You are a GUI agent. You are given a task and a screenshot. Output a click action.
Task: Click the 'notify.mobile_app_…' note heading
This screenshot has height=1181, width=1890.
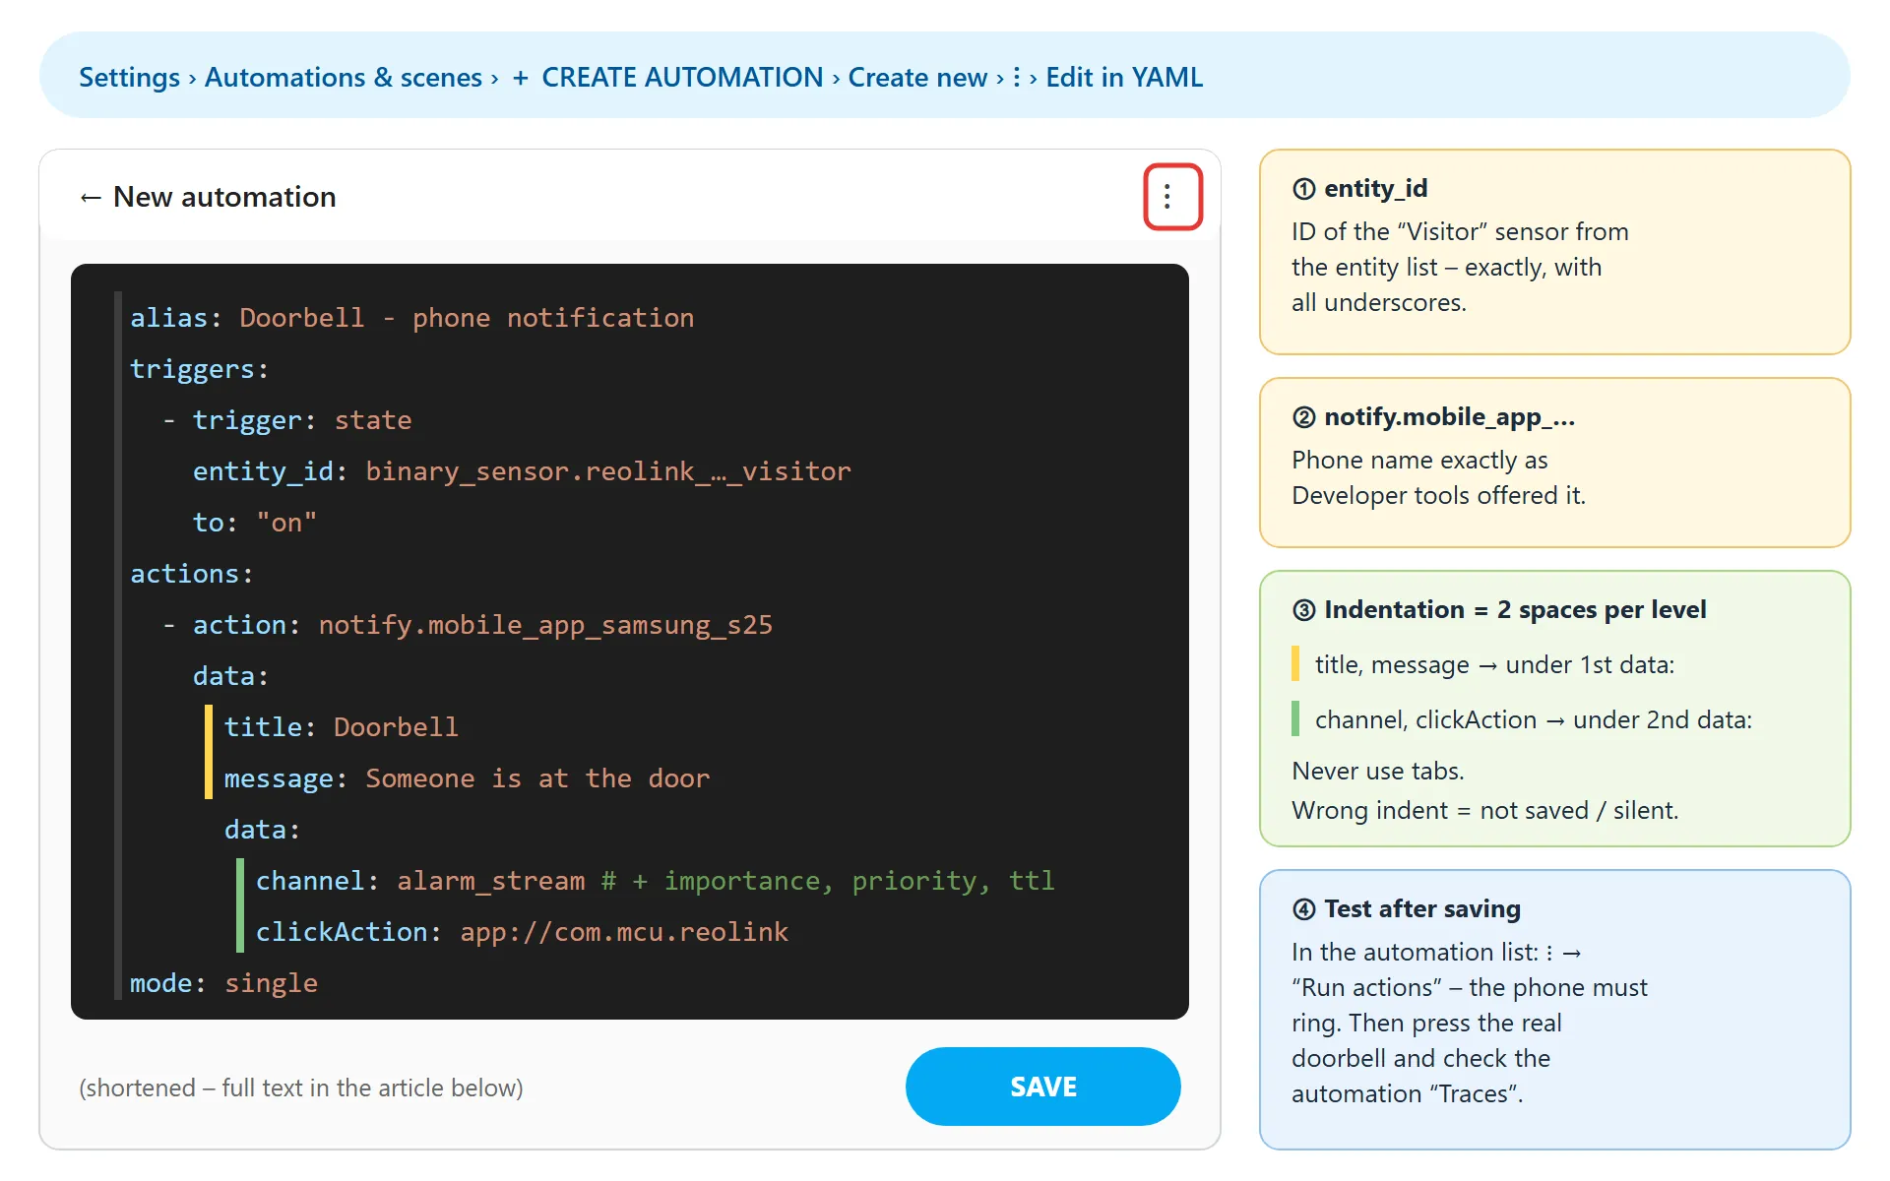tap(1433, 416)
